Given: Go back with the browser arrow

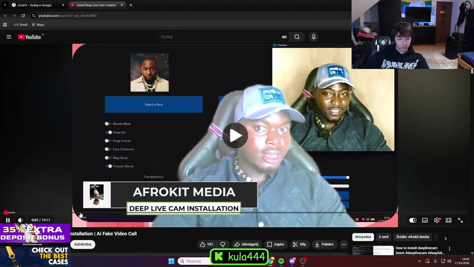Looking at the screenshot, I should click(x=5, y=16).
